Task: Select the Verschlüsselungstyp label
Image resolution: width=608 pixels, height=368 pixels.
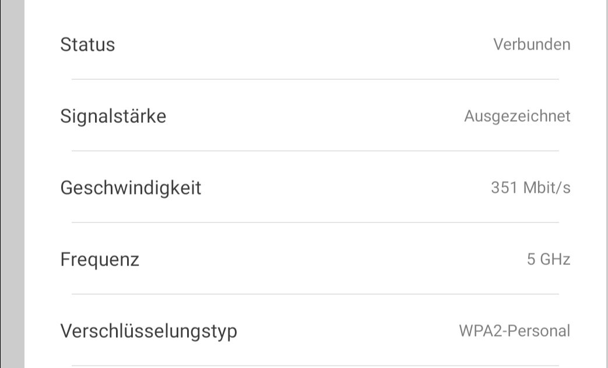Action: (x=149, y=331)
